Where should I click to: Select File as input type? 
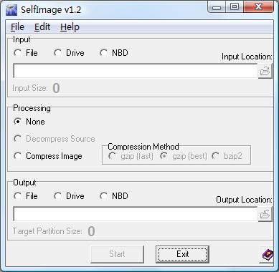pos(26,53)
